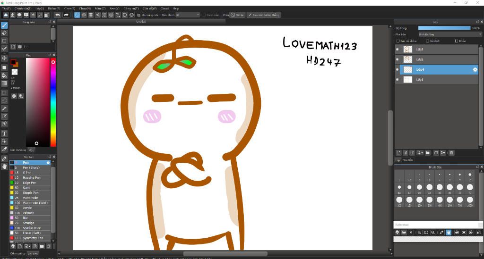
Task: Select the Lớp3 layer thumbnail
Action: pyautogui.click(x=408, y=49)
